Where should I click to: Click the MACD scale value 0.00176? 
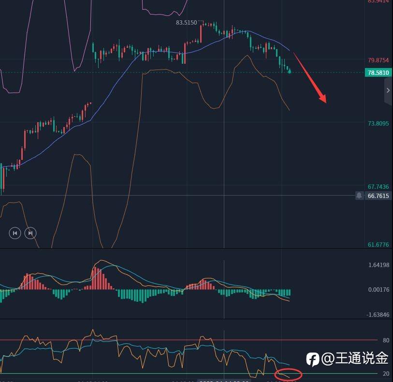point(378,290)
